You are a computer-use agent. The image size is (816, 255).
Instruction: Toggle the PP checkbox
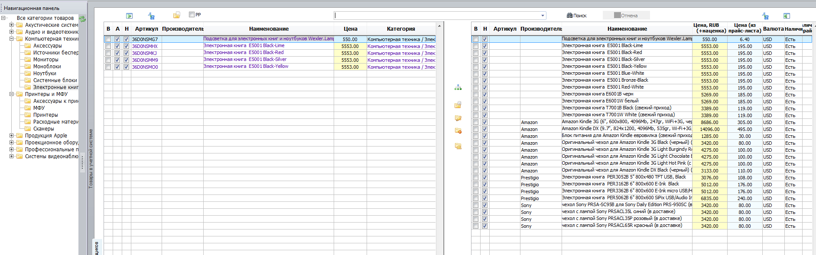192,14
